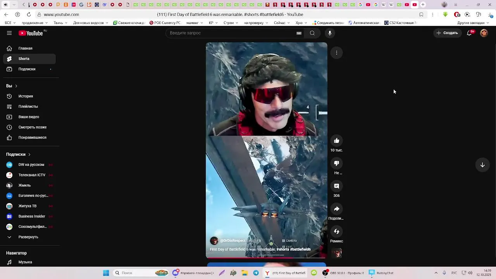Open the YouTube hamburger guide menu
This screenshot has height=279, width=496.
9,33
